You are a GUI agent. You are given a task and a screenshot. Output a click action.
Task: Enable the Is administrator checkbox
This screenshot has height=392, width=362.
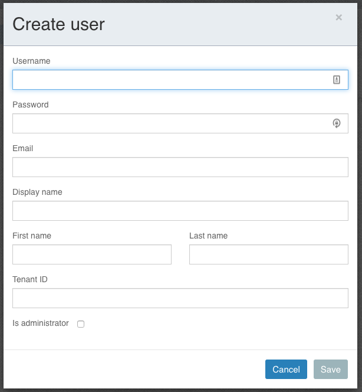click(81, 324)
